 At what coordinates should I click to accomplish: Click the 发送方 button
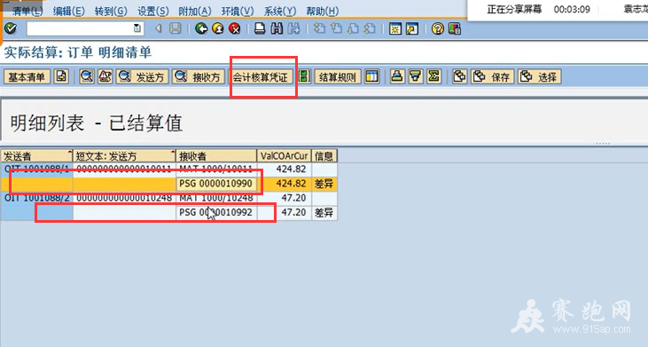(x=142, y=77)
